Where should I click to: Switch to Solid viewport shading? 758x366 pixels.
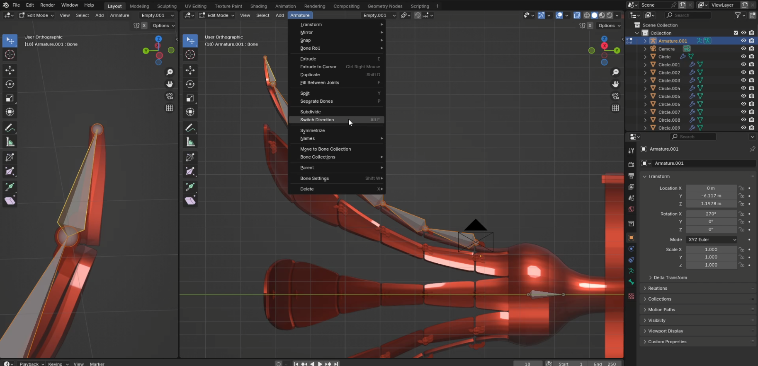(594, 15)
